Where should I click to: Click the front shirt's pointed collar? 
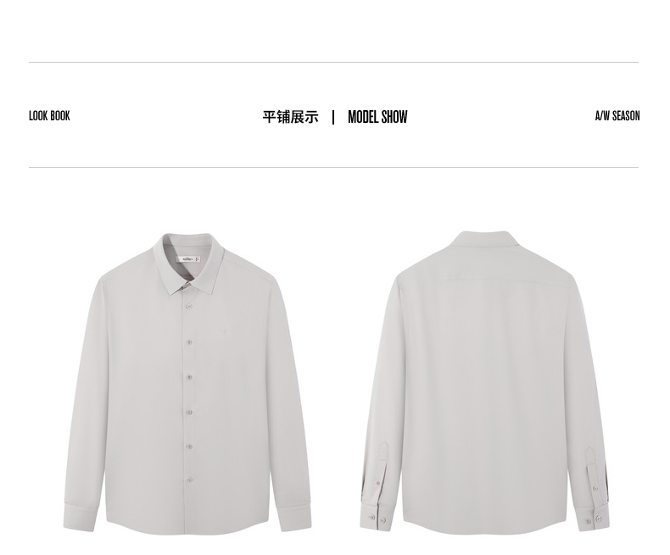[x=188, y=264]
